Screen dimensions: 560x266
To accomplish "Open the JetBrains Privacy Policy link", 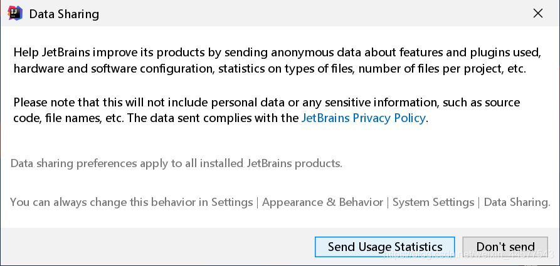I will coord(364,118).
